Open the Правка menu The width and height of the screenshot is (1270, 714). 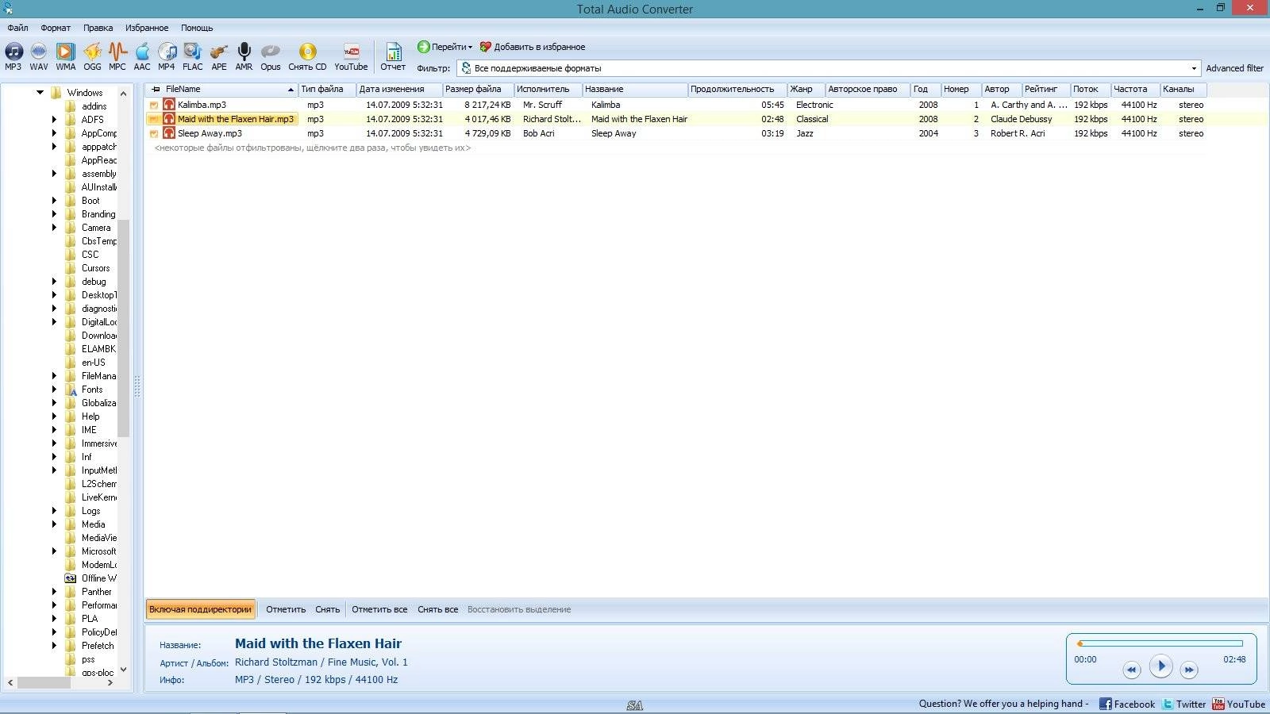tap(98, 28)
